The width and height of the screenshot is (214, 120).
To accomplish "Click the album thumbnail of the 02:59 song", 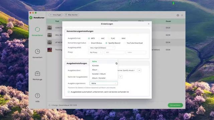I will [x=49, y=35].
